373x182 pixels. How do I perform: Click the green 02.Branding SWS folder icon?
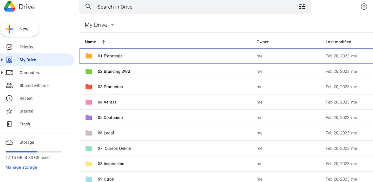click(x=89, y=71)
